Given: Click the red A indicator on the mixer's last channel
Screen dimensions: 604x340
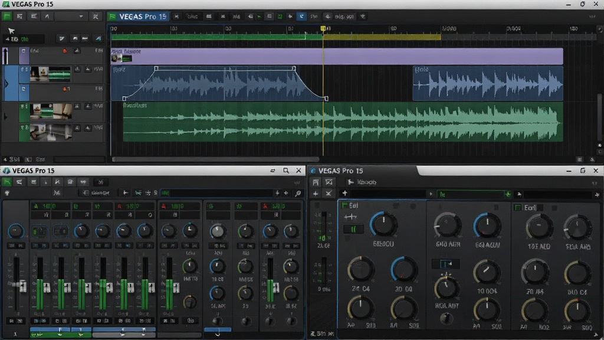Looking at the screenshot, I should click(265, 206).
